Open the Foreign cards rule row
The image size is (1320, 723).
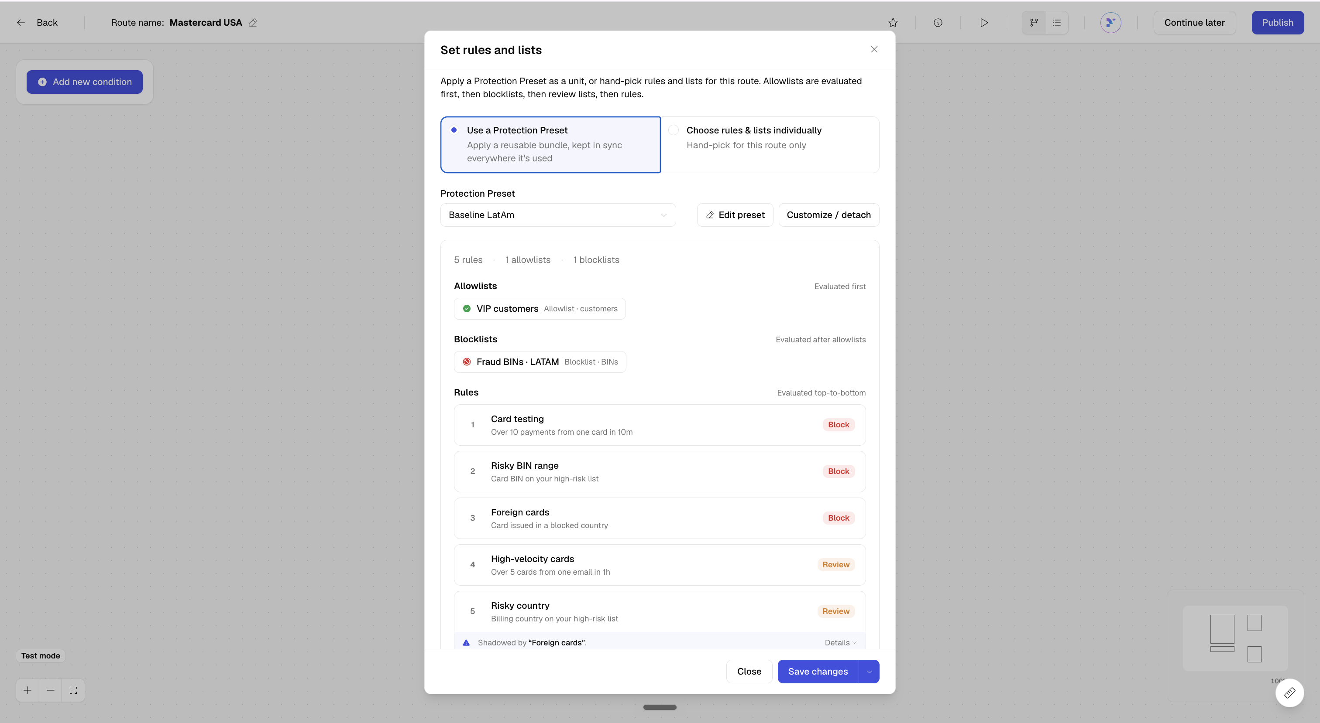(660, 518)
